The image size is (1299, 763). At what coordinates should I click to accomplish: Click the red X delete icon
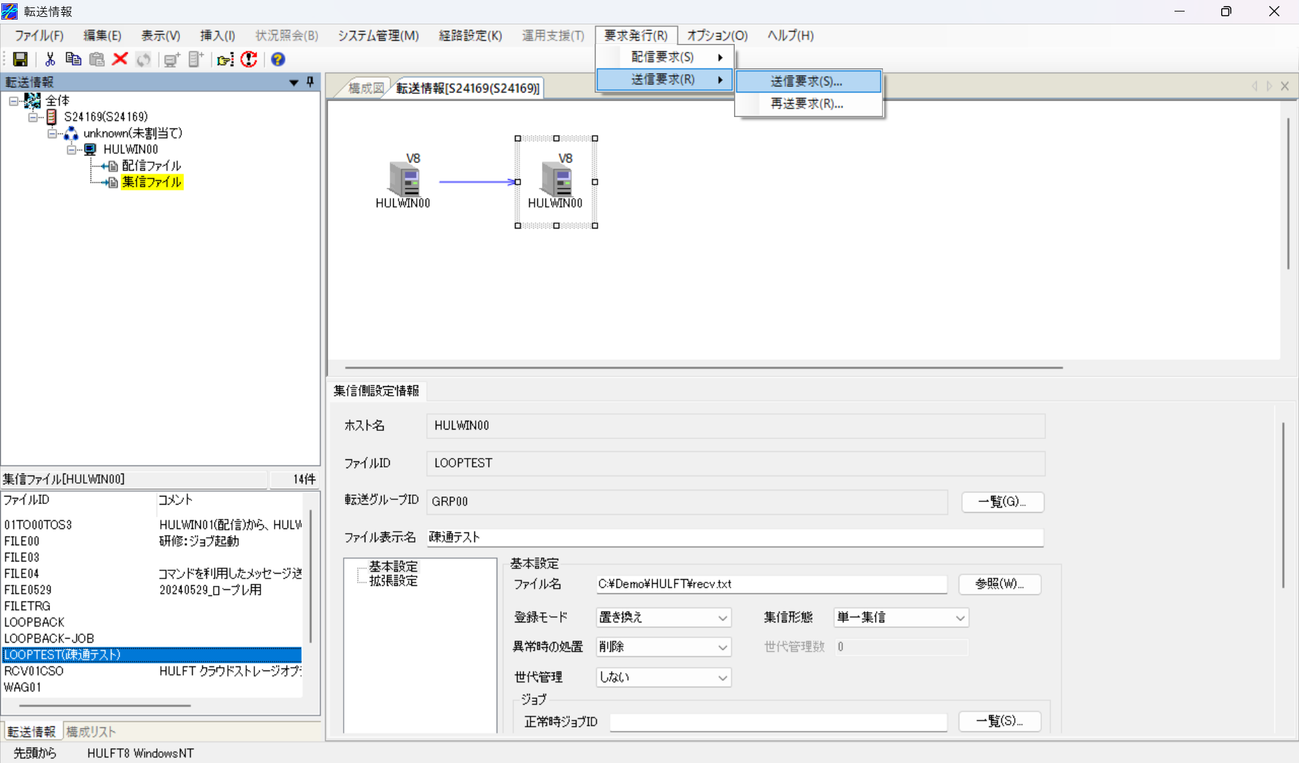pyautogui.click(x=120, y=60)
